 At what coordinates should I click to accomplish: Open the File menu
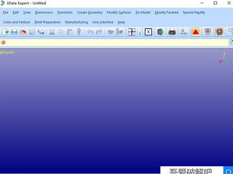pos(6,12)
